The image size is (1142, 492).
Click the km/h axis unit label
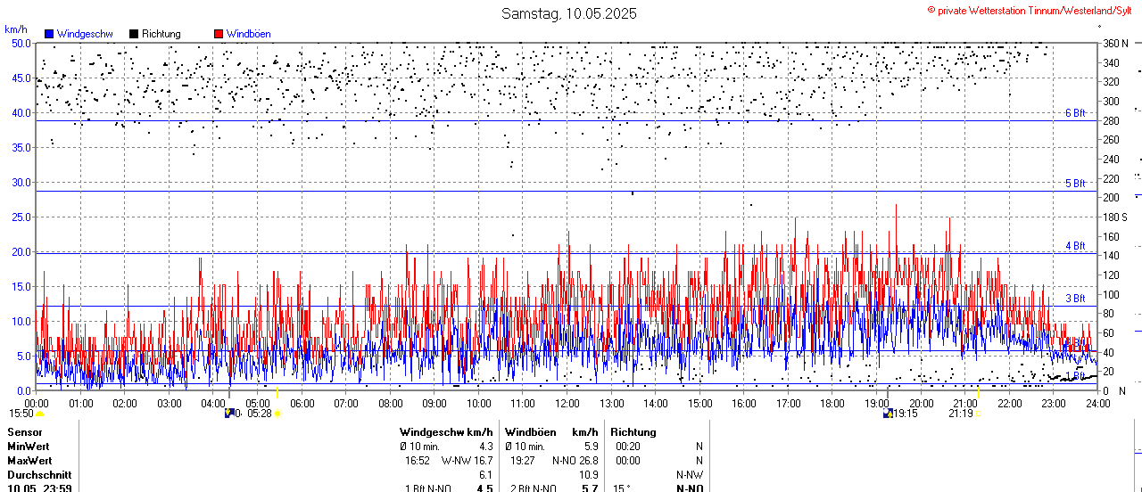15,29
